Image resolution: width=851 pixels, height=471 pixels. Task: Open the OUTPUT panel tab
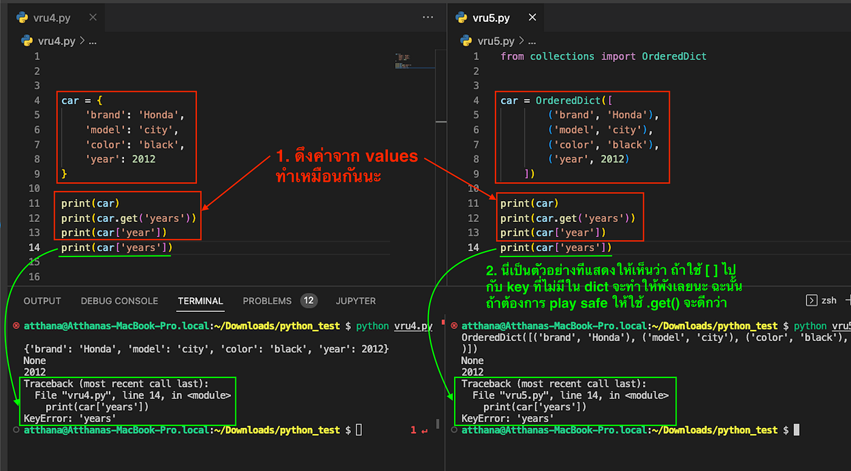(43, 301)
